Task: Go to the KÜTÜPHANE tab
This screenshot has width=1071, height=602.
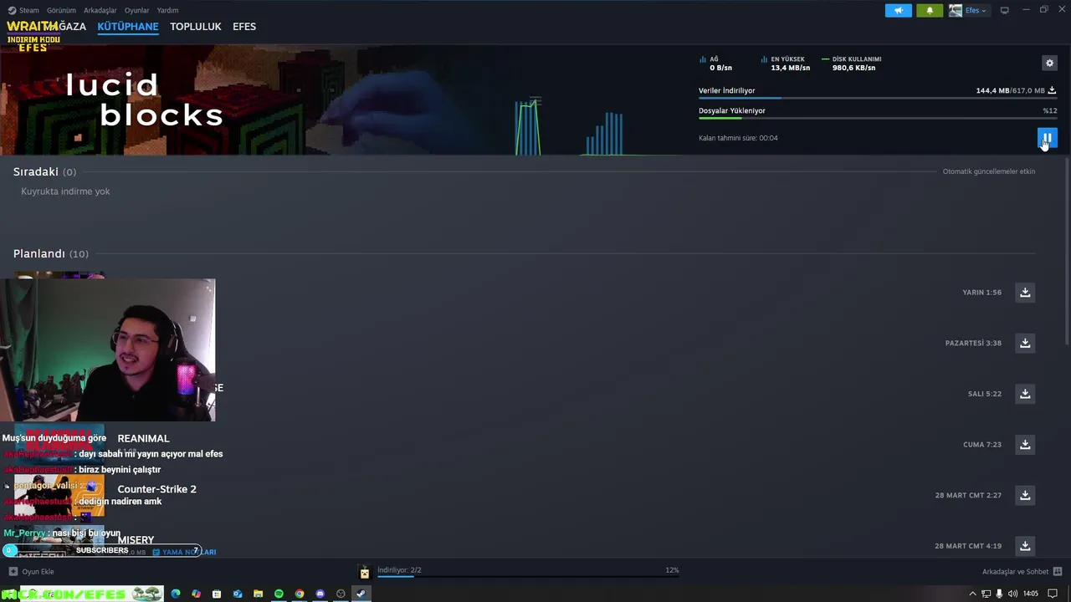Action: coord(128,27)
